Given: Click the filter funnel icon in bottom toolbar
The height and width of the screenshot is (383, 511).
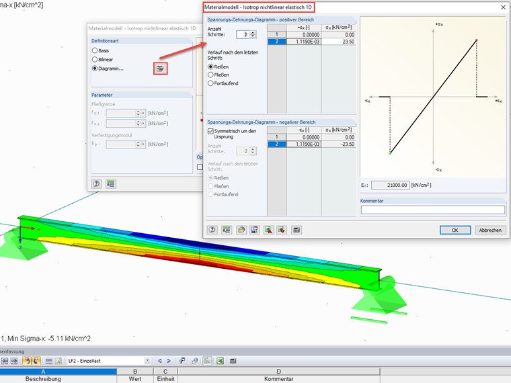Looking at the screenshot, I should pyautogui.click(x=182, y=361).
